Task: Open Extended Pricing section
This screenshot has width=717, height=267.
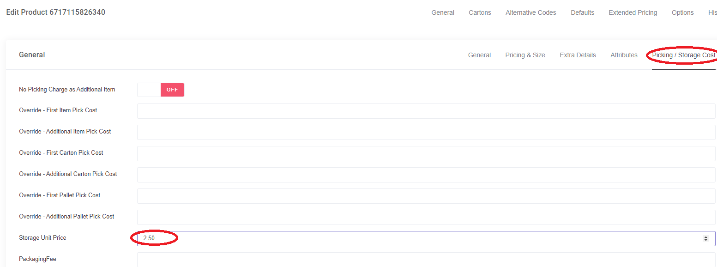Action: tap(633, 12)
